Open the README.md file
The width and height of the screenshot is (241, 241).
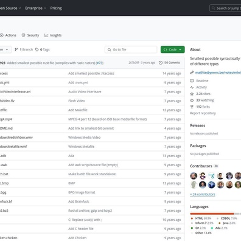[x=6, y=128]
